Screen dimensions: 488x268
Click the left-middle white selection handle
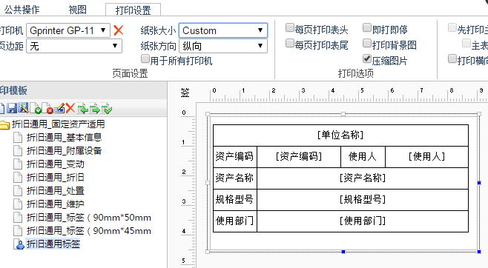pyautogui.click(x=208, y=183)
